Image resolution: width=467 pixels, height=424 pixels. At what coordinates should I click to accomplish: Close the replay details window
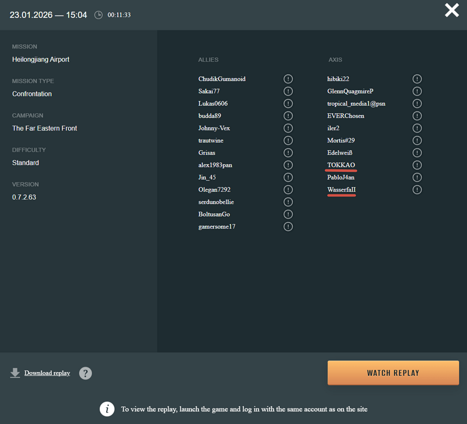click(452, 10)
